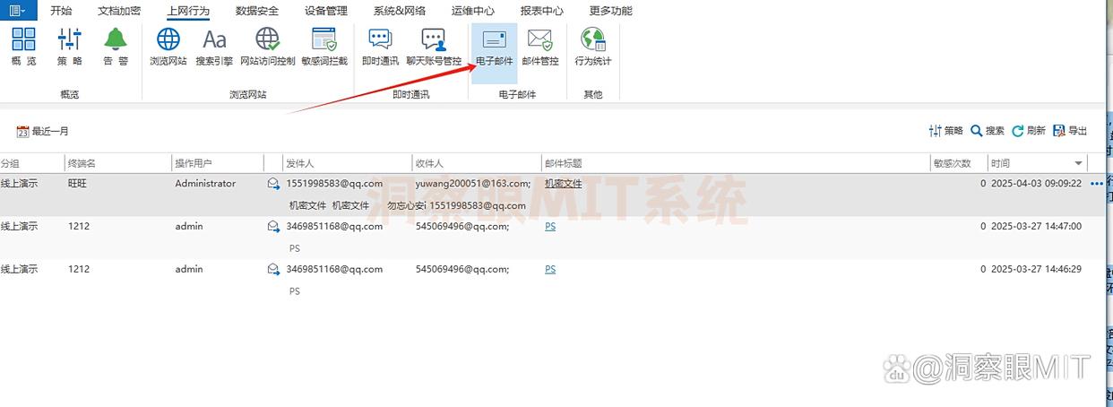The image size is (1113, 407).
Task: Select the time 2025-04-03 09:09:22
Action: coord(1036,184)
